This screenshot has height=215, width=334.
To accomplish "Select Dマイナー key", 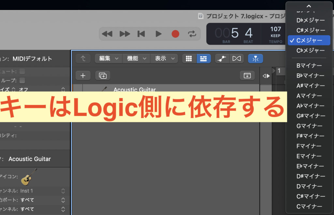I will point(309,186).
